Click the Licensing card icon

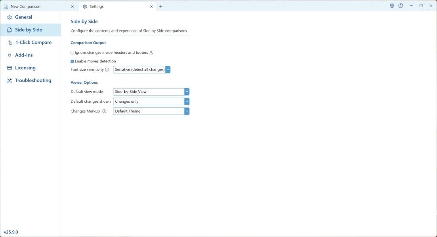(10, 68)
